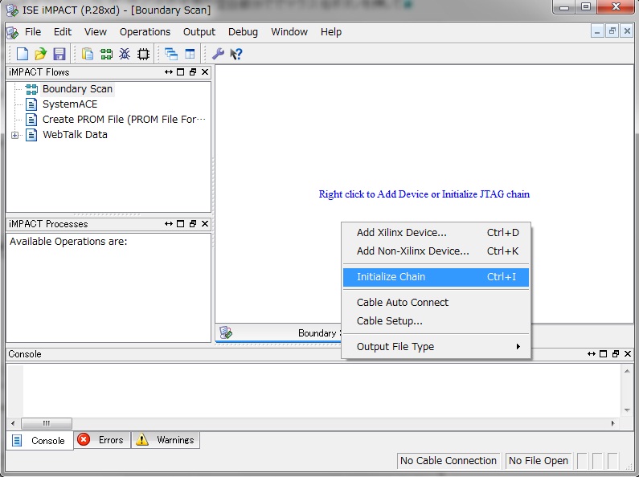Open the Help menu
Screen dimensions: 639x477
(331, 32)
